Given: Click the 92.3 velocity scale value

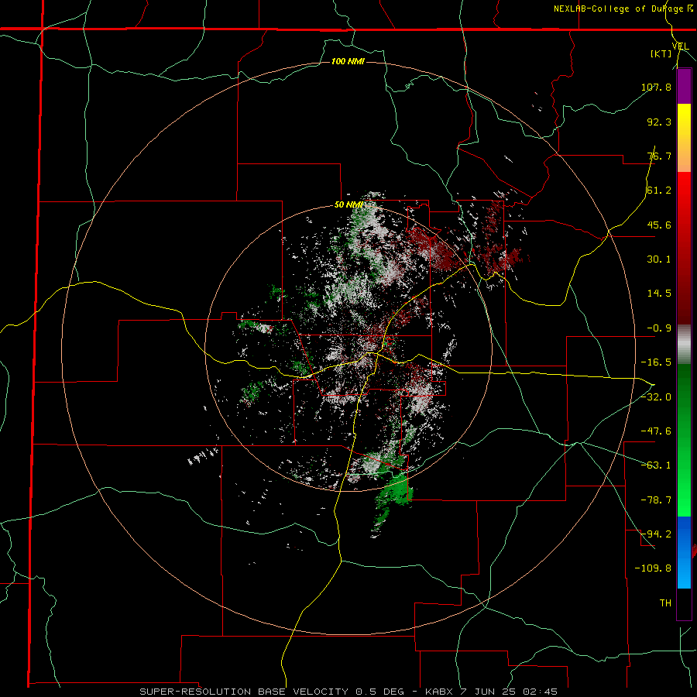Looking at the screenshot, I should 659,122.
